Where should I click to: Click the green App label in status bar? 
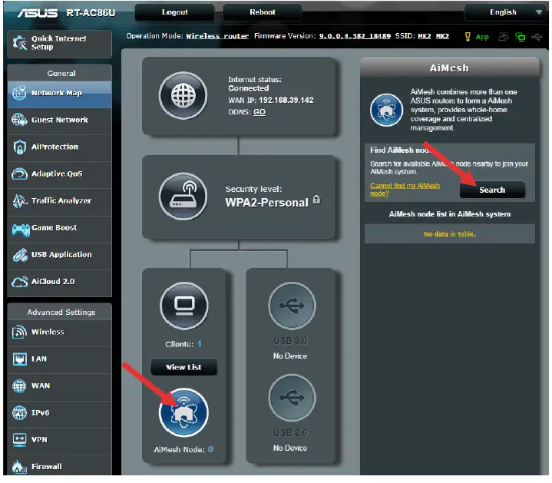click(482, 37)
